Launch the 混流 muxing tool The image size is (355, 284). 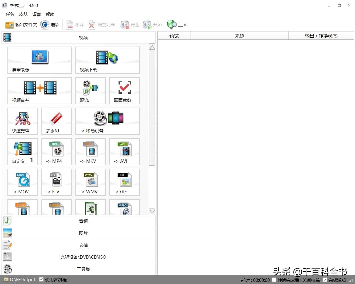pos(90,90)
